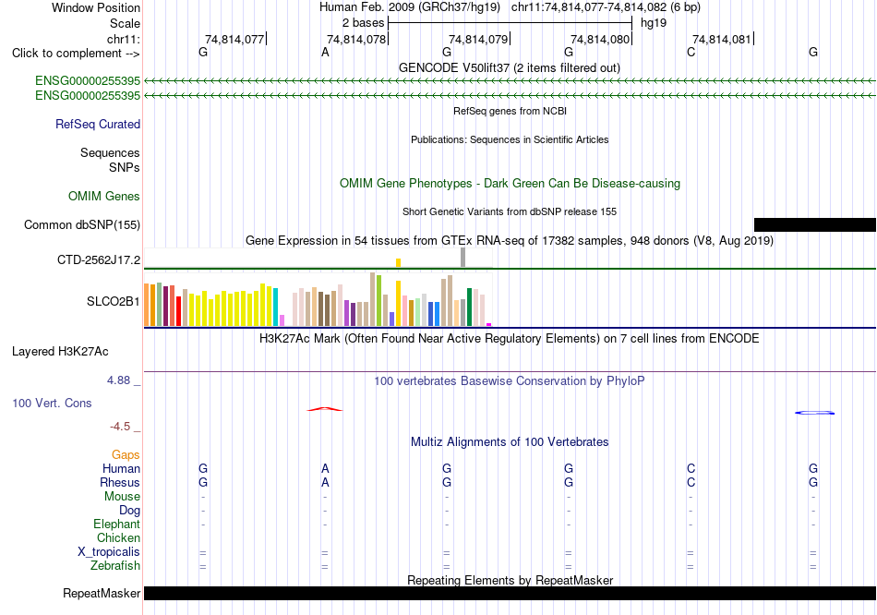Click the GENCODE V50lift37 track title
Screen dimensions: 877x615
coord(510,67)
